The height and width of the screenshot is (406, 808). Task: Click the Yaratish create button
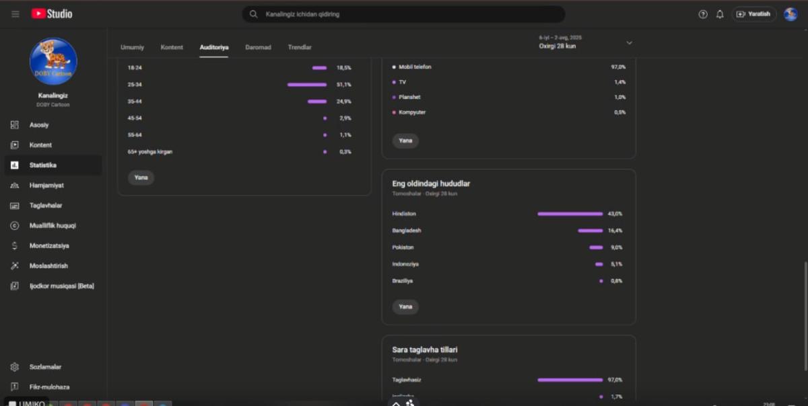click(x=754, y=14)
